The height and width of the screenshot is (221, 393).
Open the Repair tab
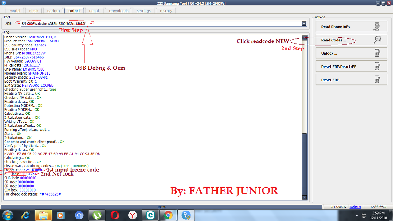point(95,11)
